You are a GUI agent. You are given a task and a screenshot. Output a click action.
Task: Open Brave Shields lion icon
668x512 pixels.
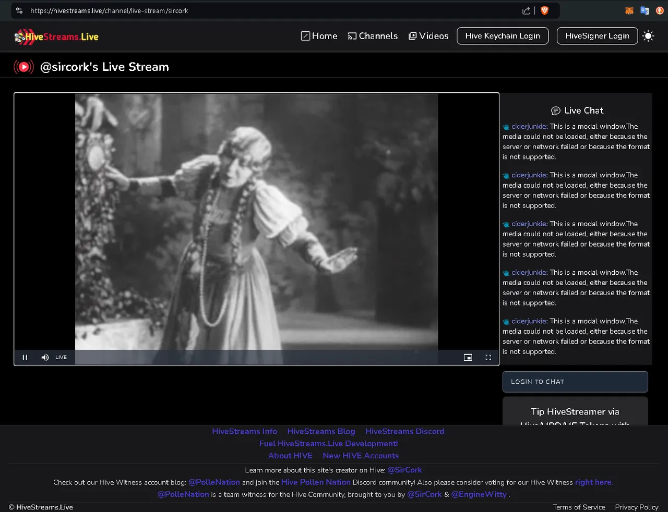[545, 10]
